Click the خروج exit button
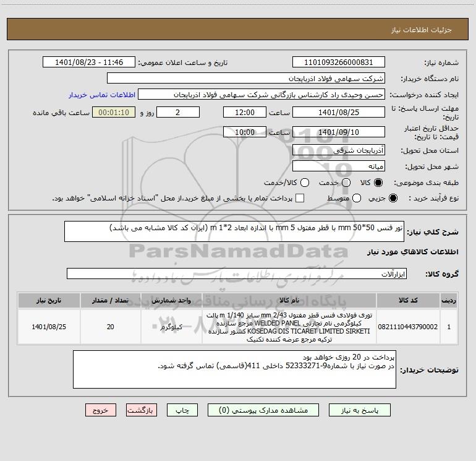This screenshot has width=476, height=461. pyautogui.click(x=101, y=410)
